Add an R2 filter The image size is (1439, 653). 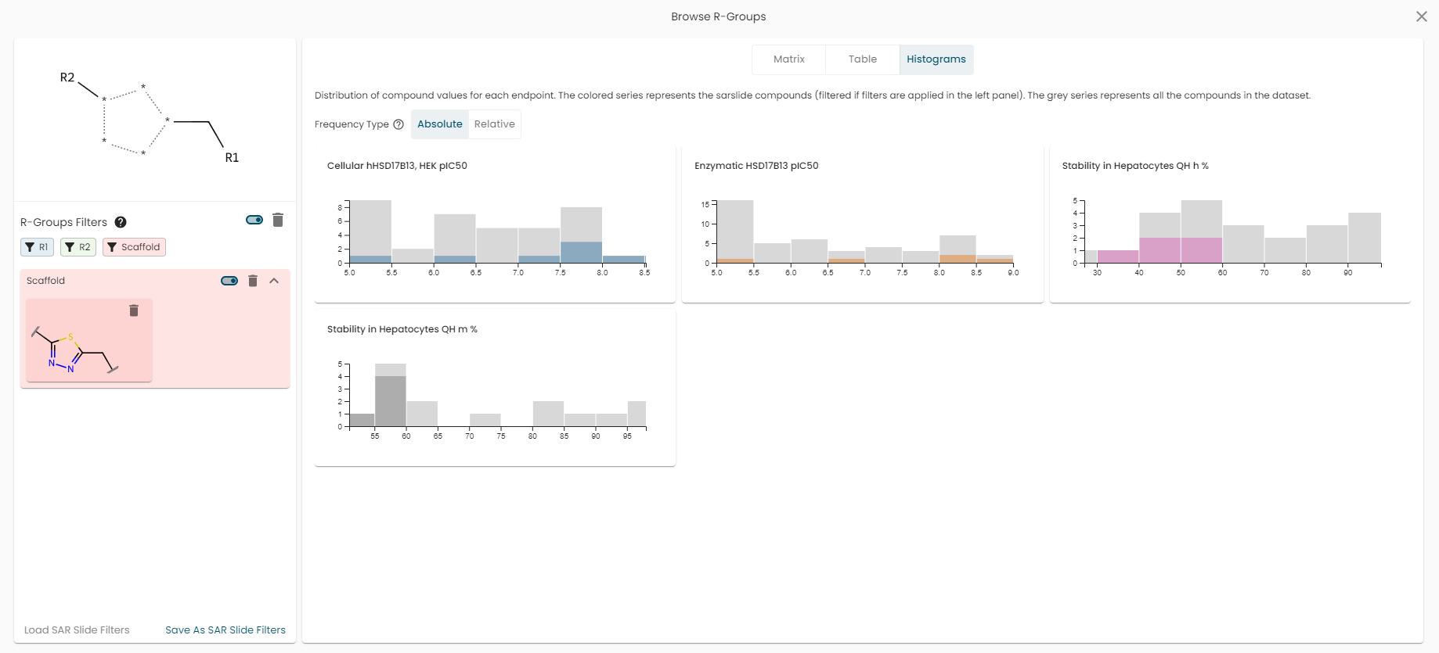point(78,247)
